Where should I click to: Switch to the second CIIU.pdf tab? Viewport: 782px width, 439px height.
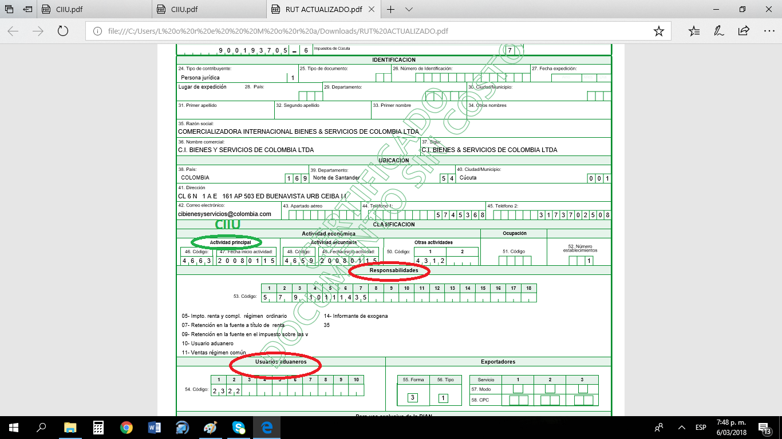(x=210, y=9)
